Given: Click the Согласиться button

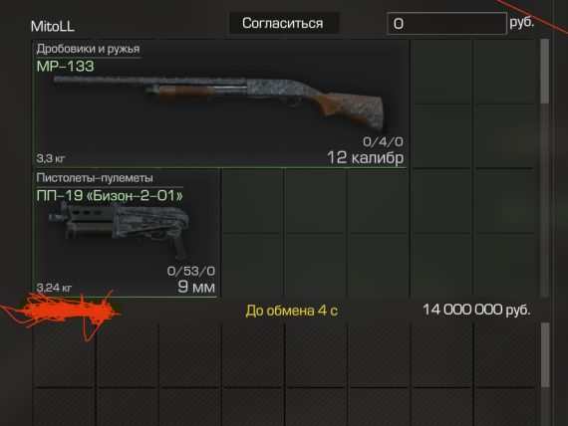Looking at the screenshot, I should pos(284,23).
